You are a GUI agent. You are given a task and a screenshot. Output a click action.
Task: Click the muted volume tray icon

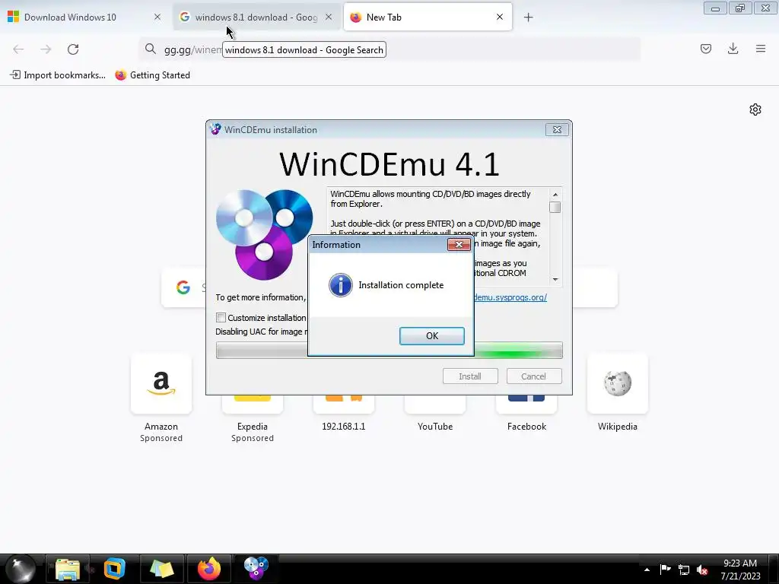tap(702, 570)
